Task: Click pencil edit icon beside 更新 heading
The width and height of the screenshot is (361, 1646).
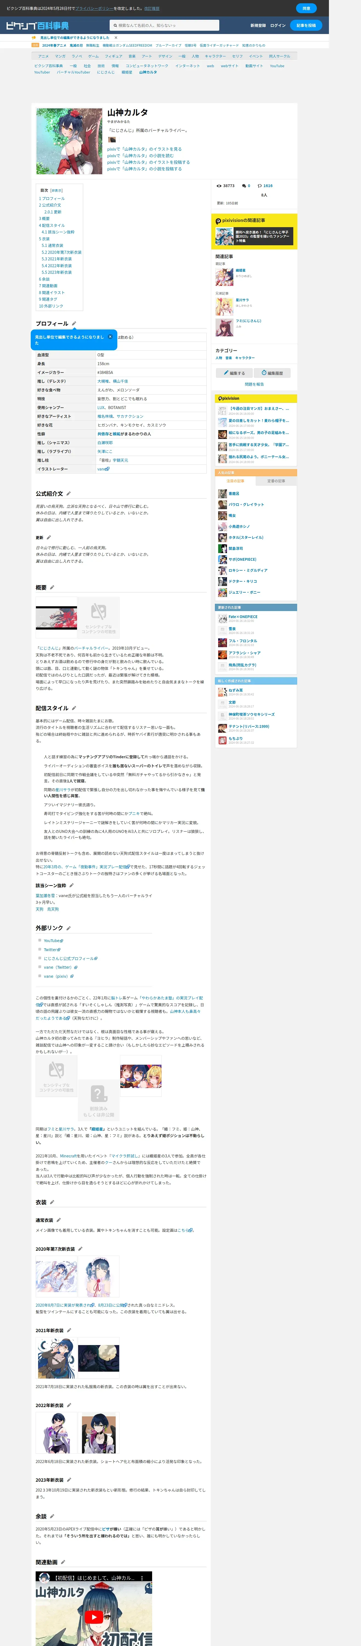Action: click(49, 537)
